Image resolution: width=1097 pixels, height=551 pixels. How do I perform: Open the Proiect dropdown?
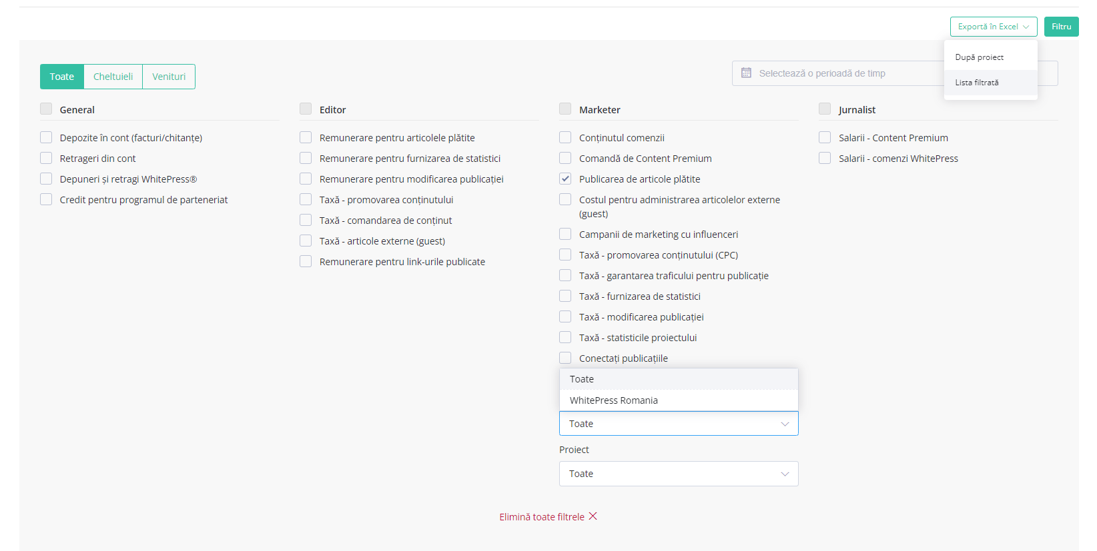pyautogui.click(x=679, y=474)
